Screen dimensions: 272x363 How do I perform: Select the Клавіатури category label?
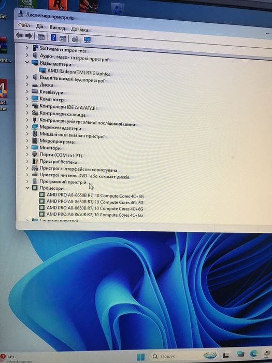tap(51, 92)
